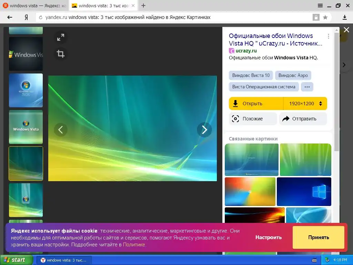
Task: Open the browser hamburger menu
Action: [320, 6]
